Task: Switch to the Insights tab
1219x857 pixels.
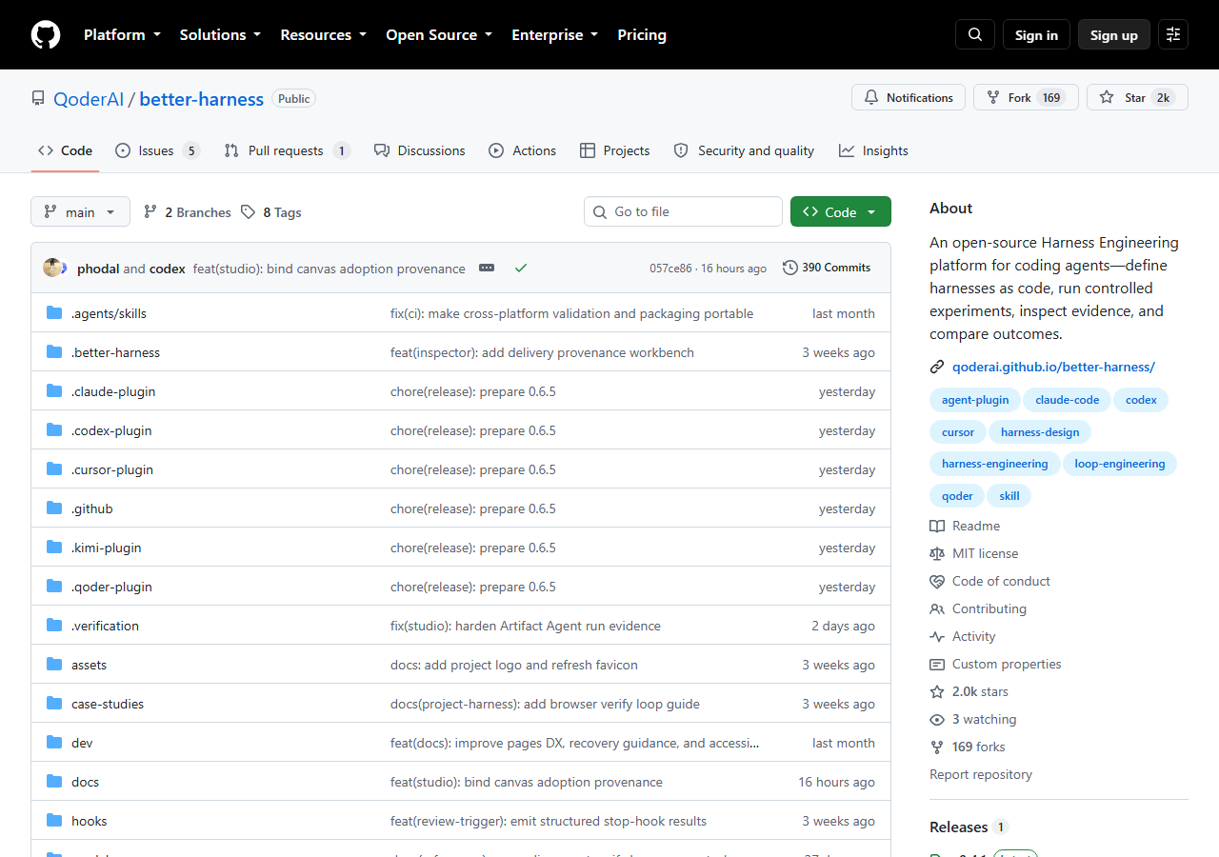Action: click(x=873, y=150)
